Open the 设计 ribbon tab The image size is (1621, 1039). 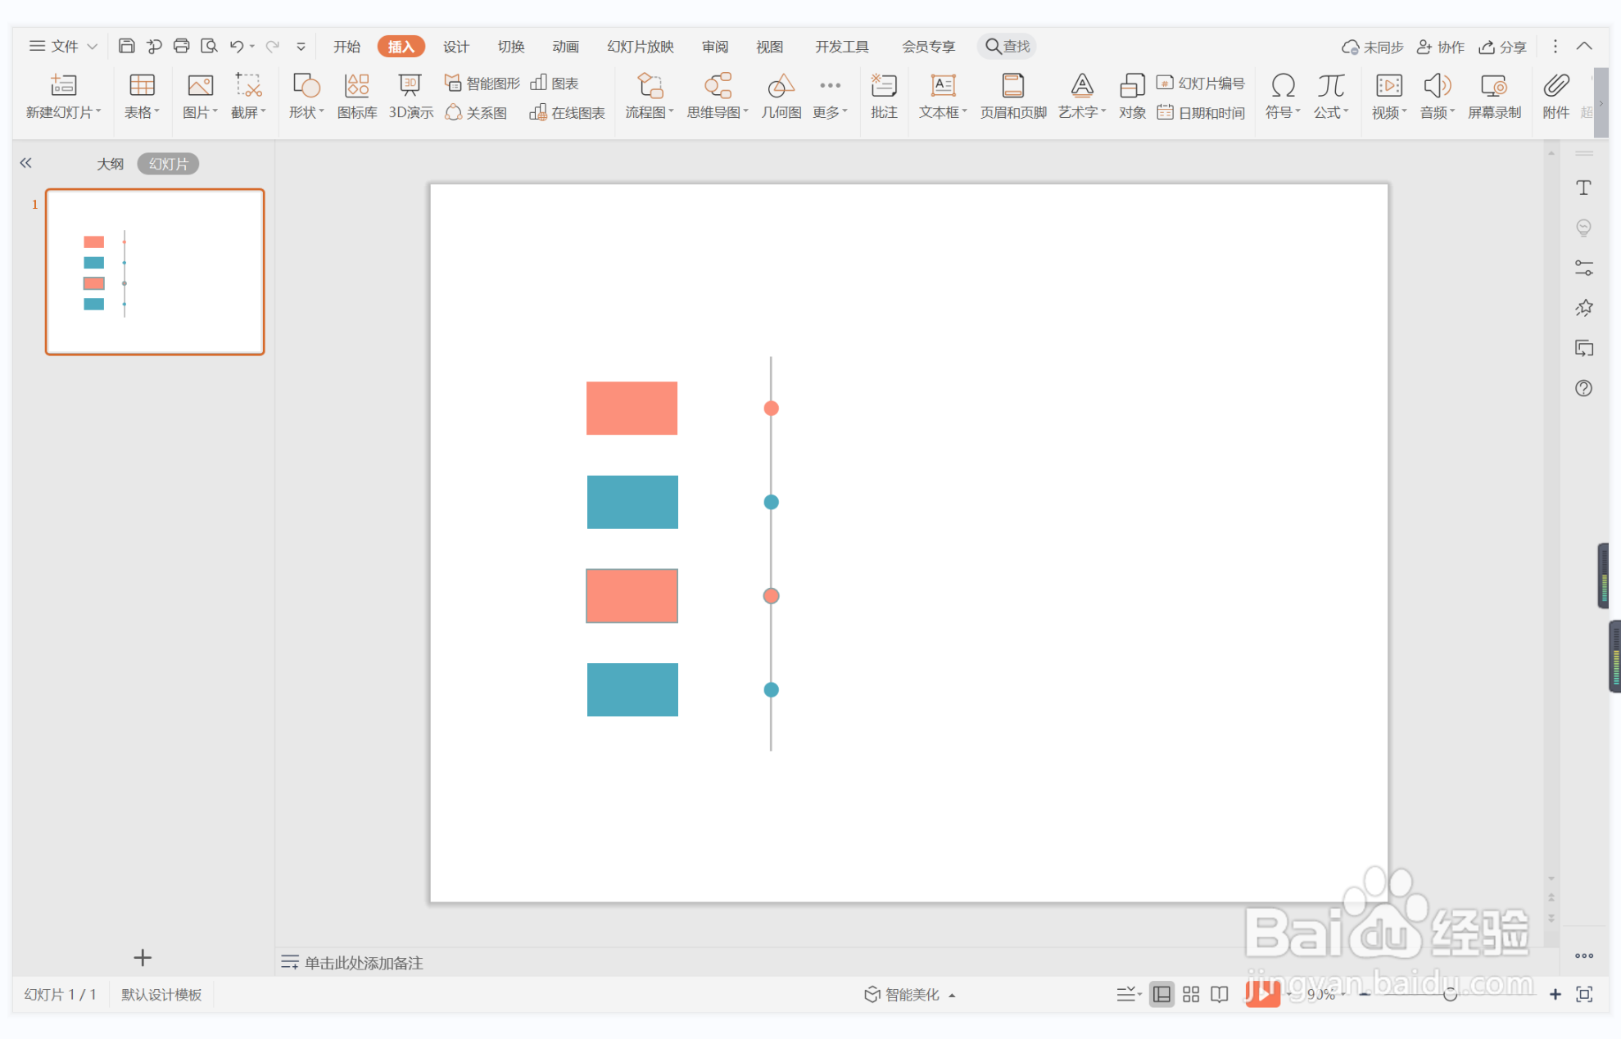[x=455, y=47]
